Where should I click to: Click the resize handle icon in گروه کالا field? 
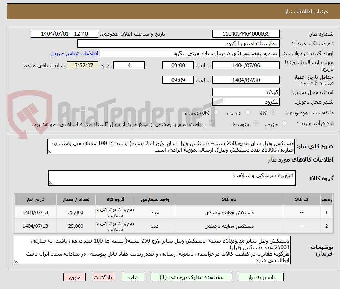coord(51,183)
